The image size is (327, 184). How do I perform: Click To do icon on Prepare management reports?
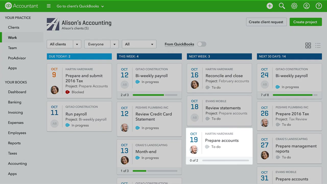coord(277,157)
